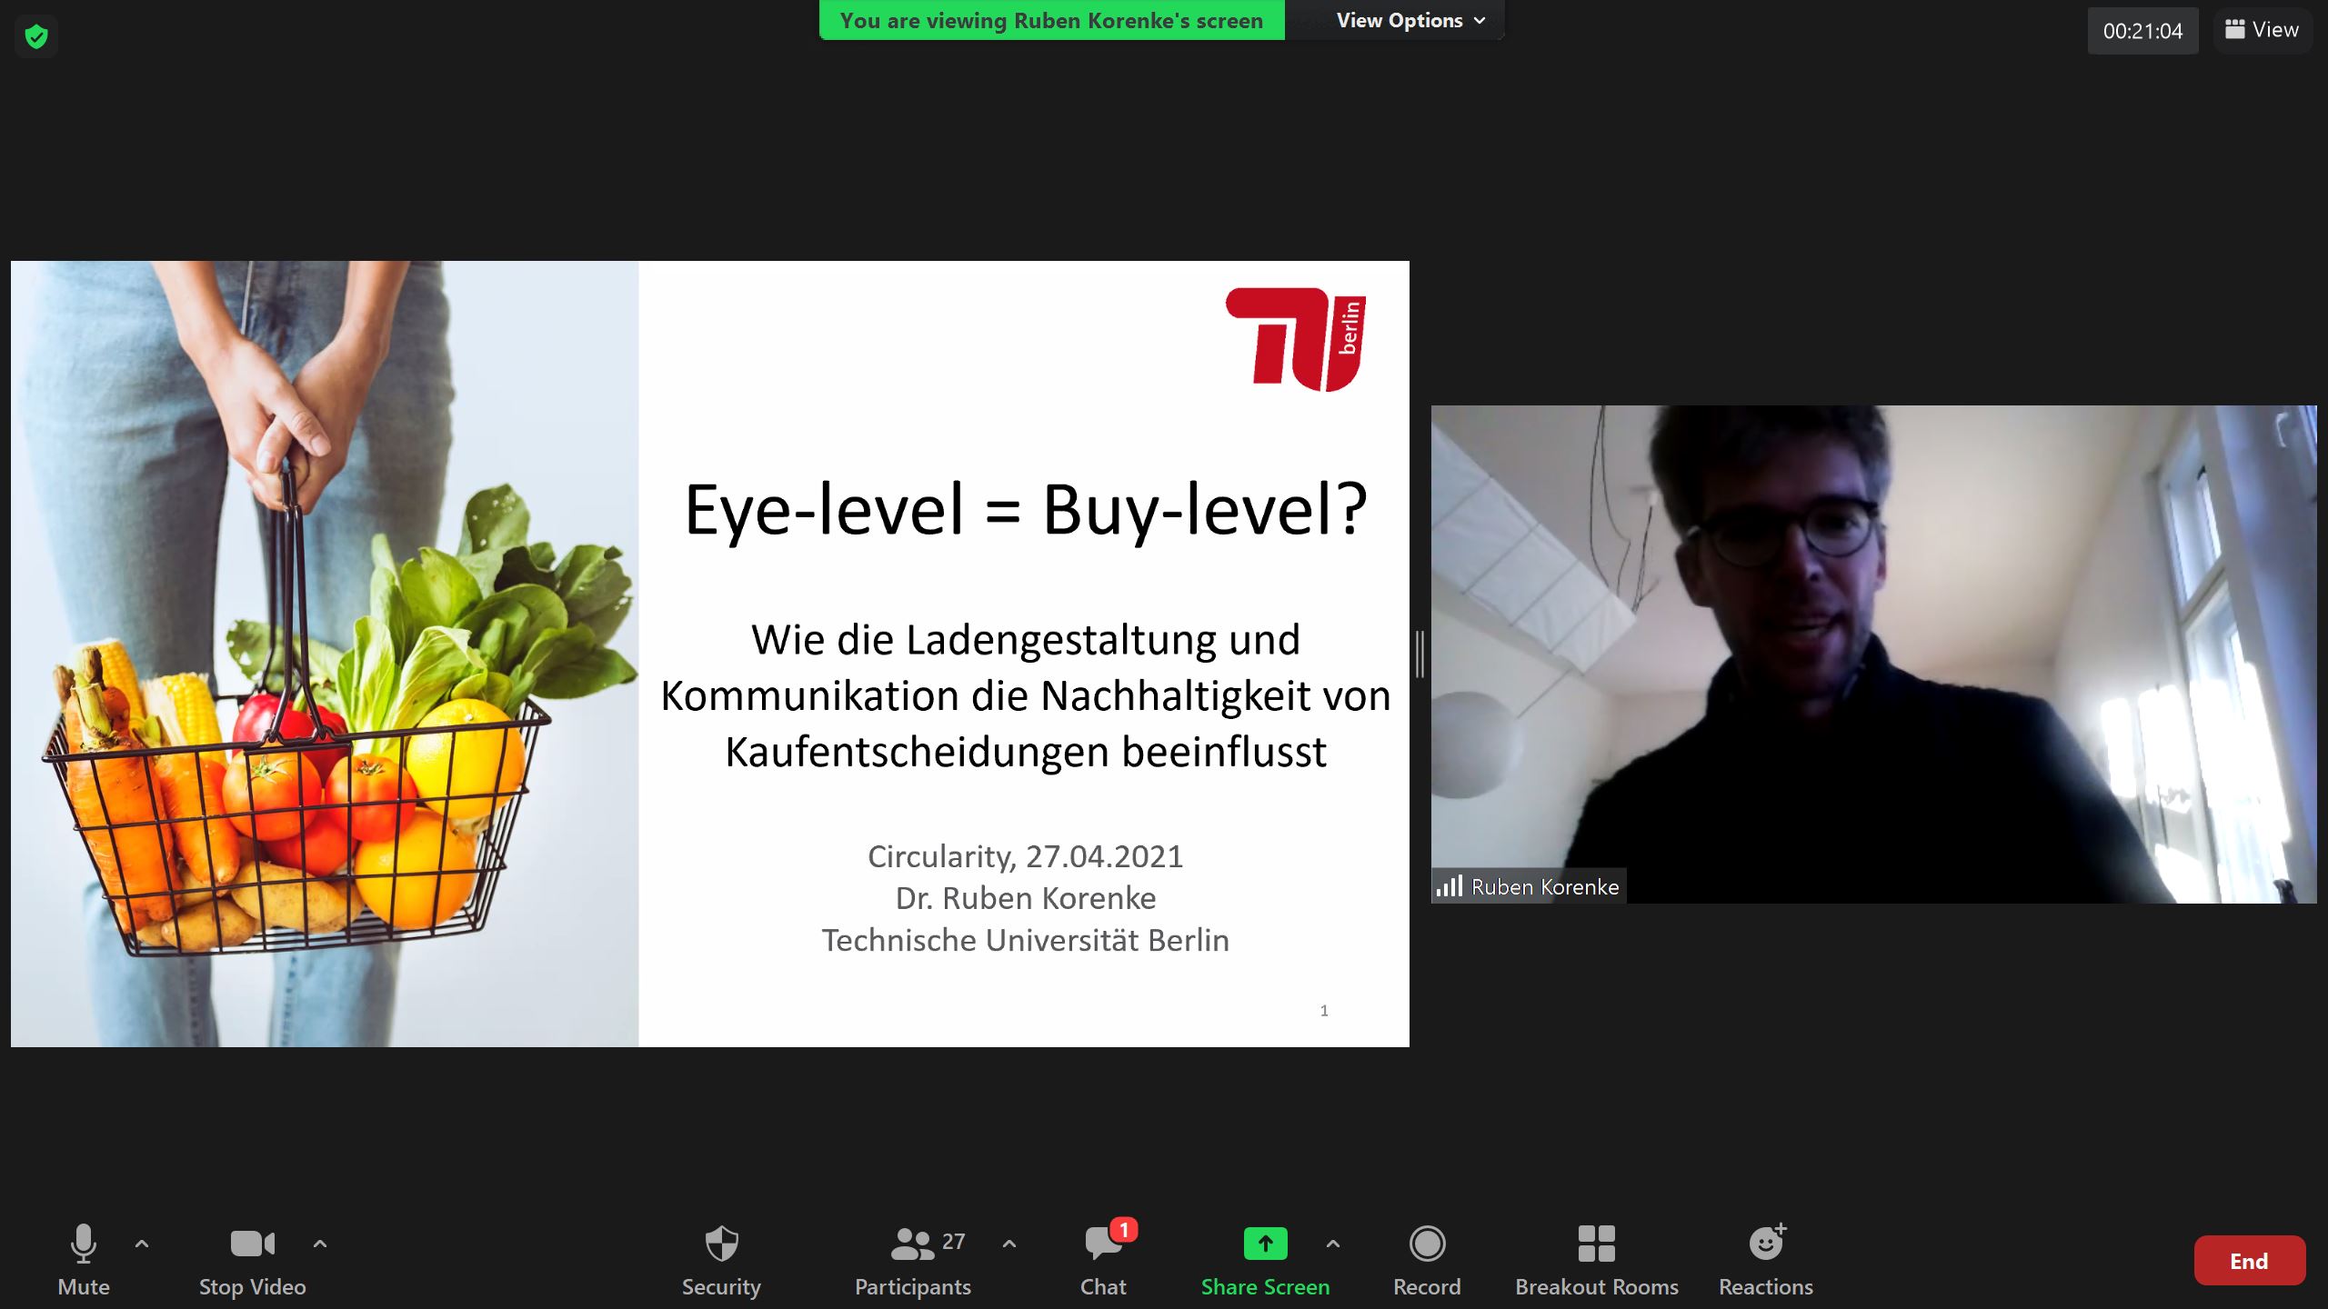The width and height of the screenshot is (2328, 1309).
Task: Expand audio options arrow next to Mute
Action: click(142, 1243)
